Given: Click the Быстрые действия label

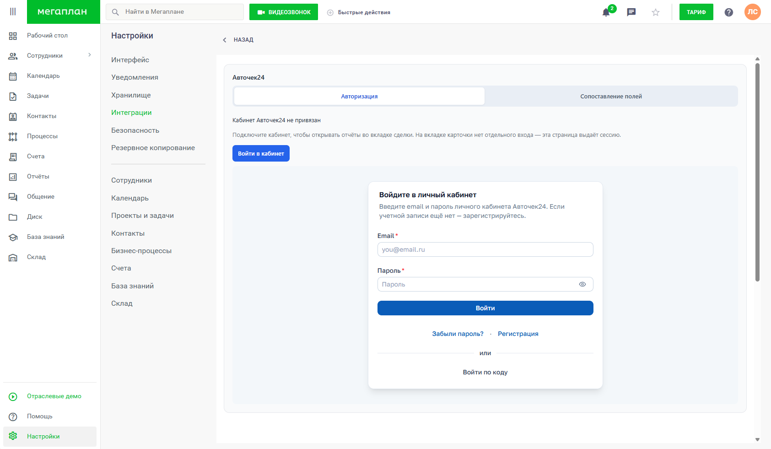Looking at the screenshot, I should (364, 12).
